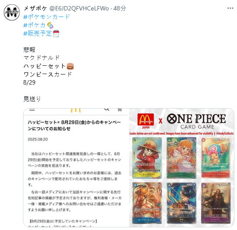Click the golden arches logo in the screenshot

pyautogui.click(x=76, y=110)
